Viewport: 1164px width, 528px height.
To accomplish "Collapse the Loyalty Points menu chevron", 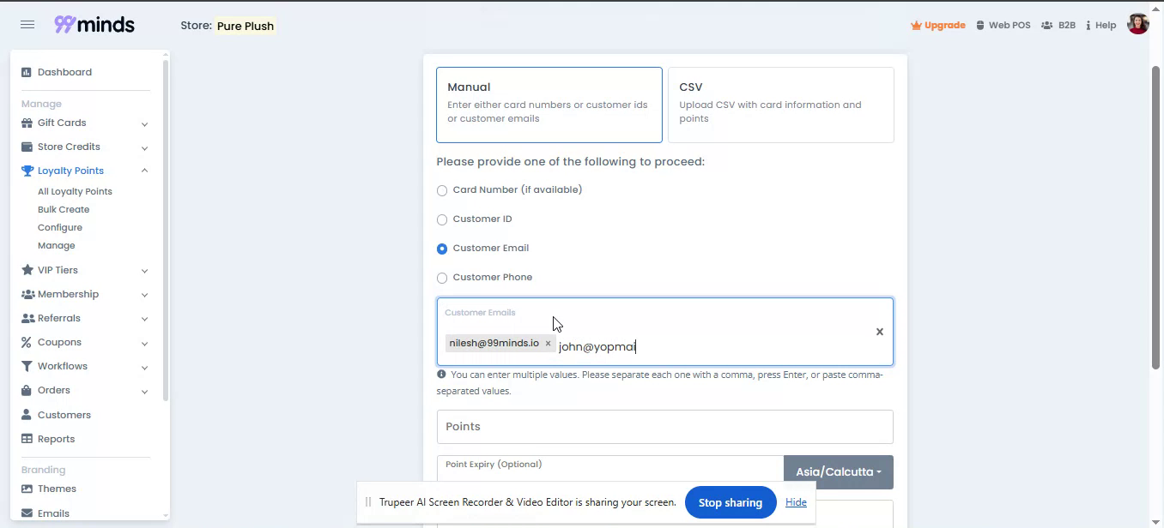I will click(x=144, y=171).
